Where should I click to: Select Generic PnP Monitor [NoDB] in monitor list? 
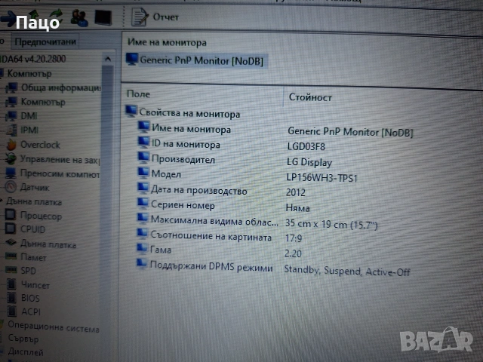point(196,60)
